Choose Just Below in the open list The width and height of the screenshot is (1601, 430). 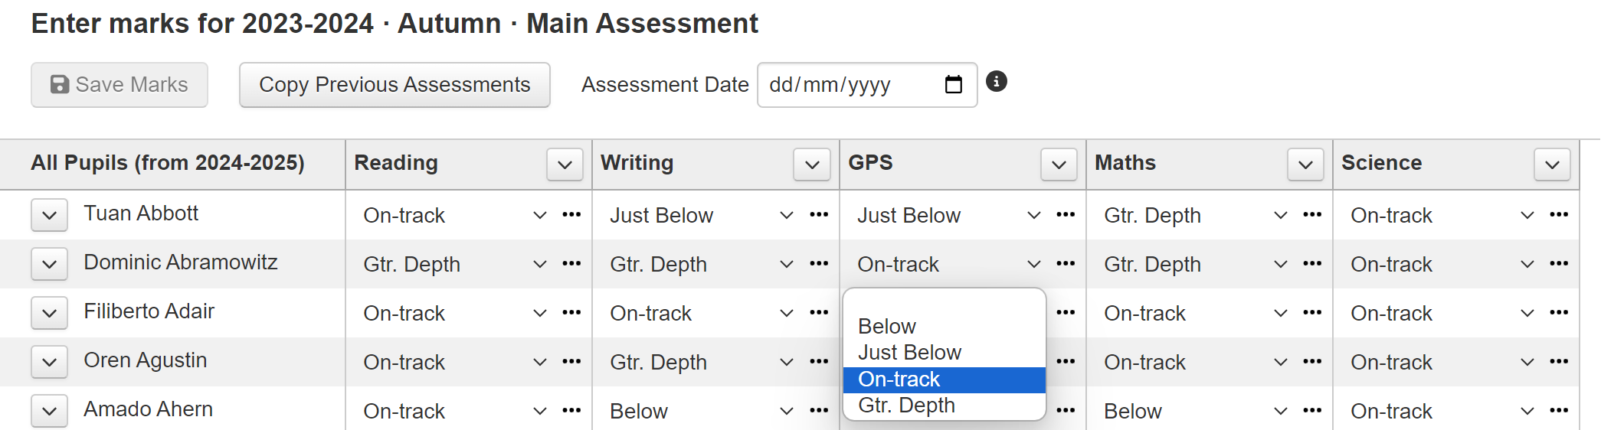coord(945,353)
